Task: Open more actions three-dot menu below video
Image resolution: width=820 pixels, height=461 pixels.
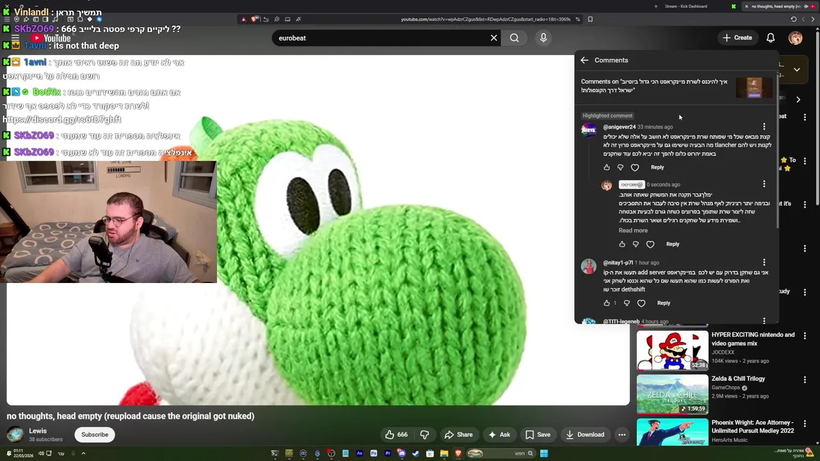Action: pos(621,435)
